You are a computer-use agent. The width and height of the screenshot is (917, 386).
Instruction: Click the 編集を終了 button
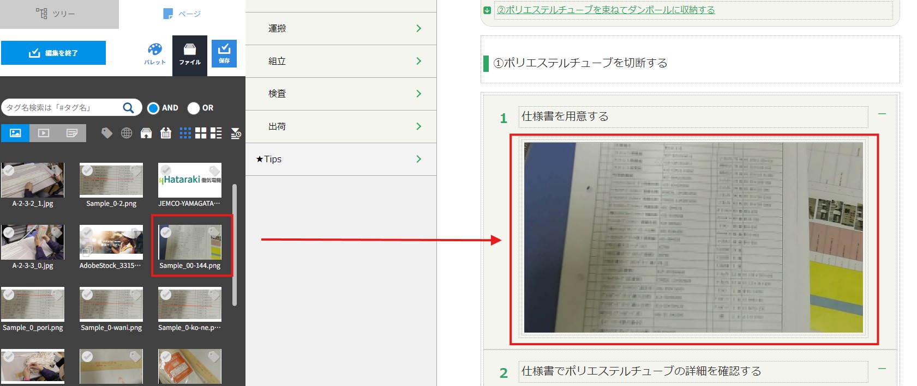53,53
